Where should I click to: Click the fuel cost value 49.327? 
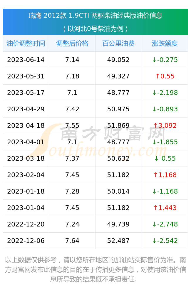coord(118,76)
